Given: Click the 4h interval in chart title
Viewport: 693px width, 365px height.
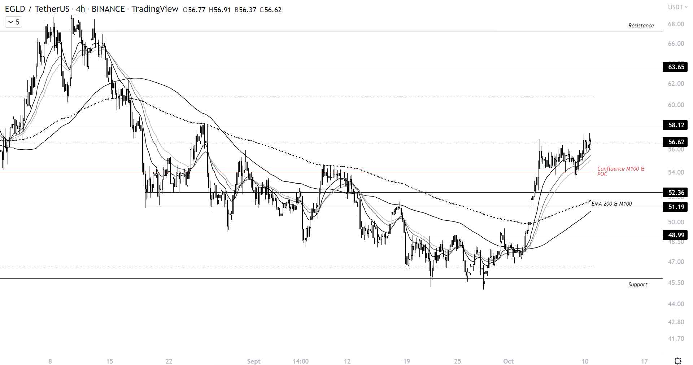Looking at the screenshot, I should click(80, 9).
